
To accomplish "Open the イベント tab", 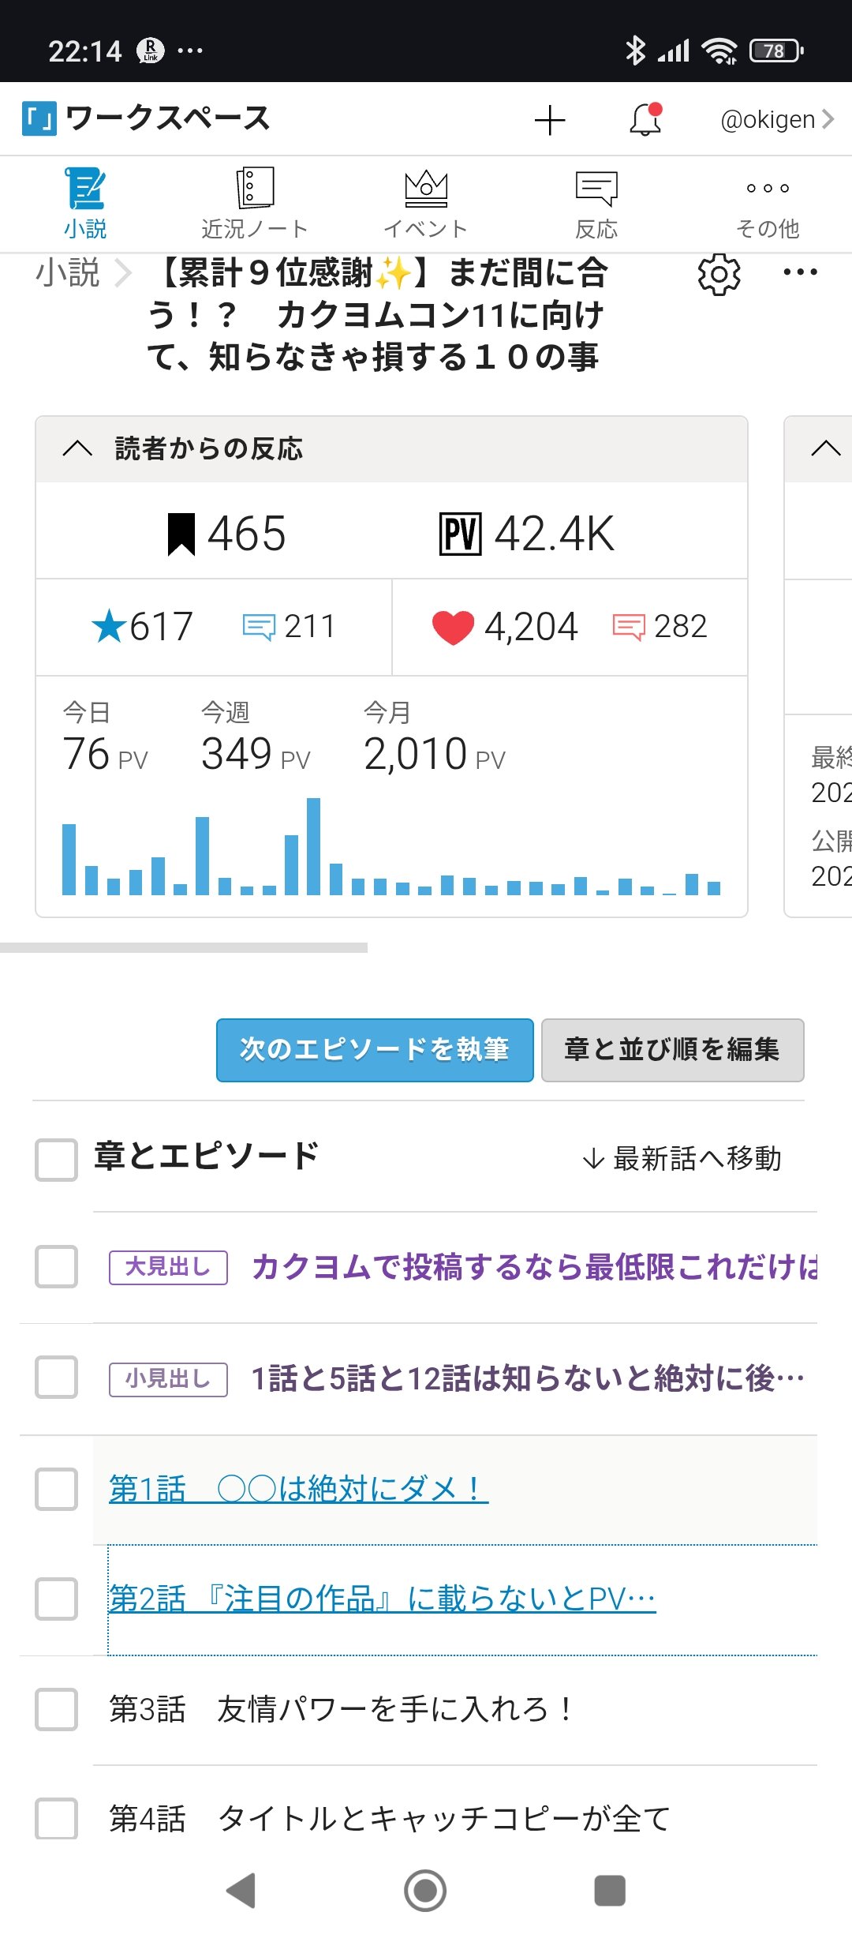I will pyautogui.click(x=425, y=204).
